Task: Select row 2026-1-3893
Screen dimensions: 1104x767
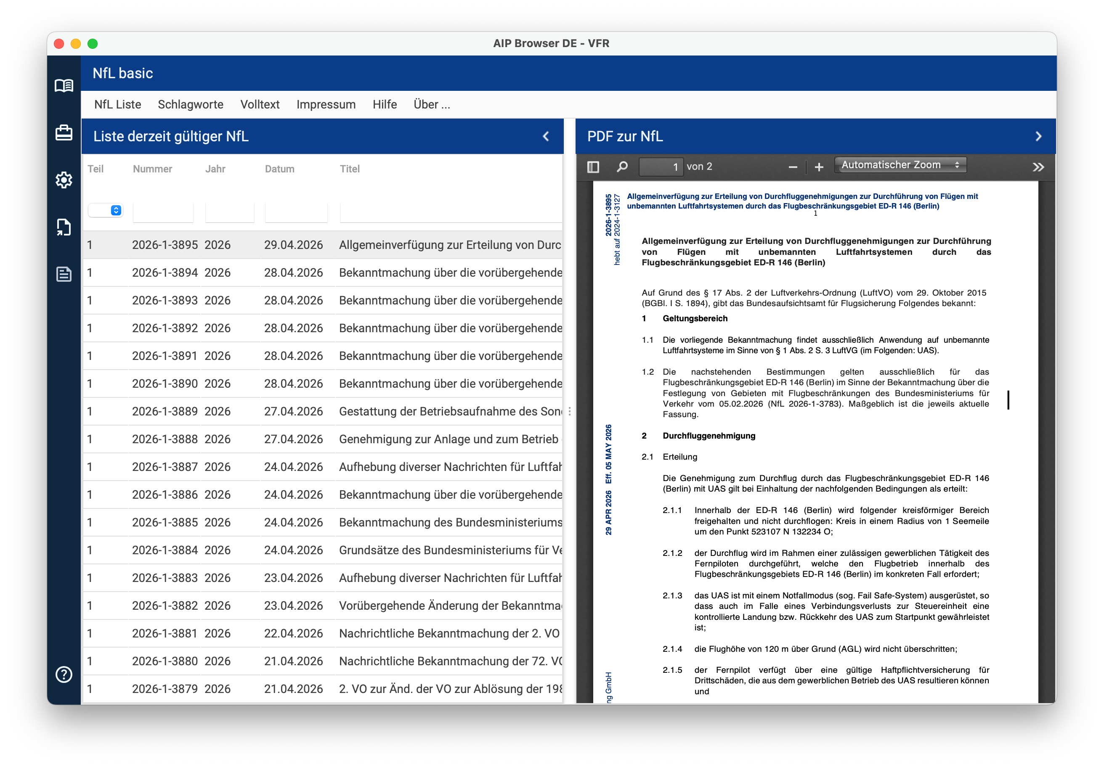Action: click(323, 301)
